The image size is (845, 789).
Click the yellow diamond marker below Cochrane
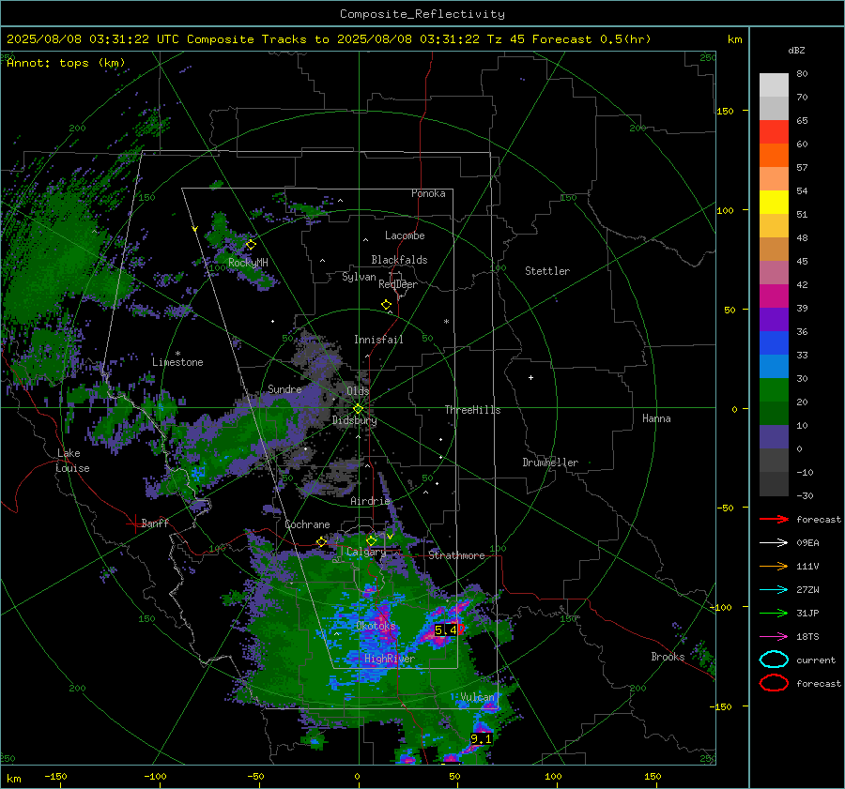click(x=322, y=541)
